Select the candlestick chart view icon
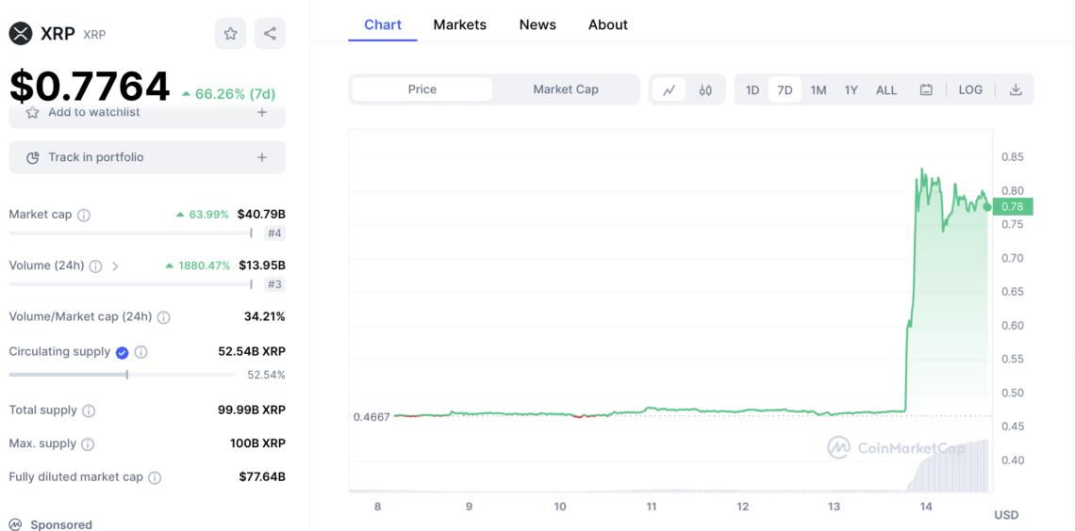Image resolution: width=1075 pixels, height=531 pixels. (705, 89)
